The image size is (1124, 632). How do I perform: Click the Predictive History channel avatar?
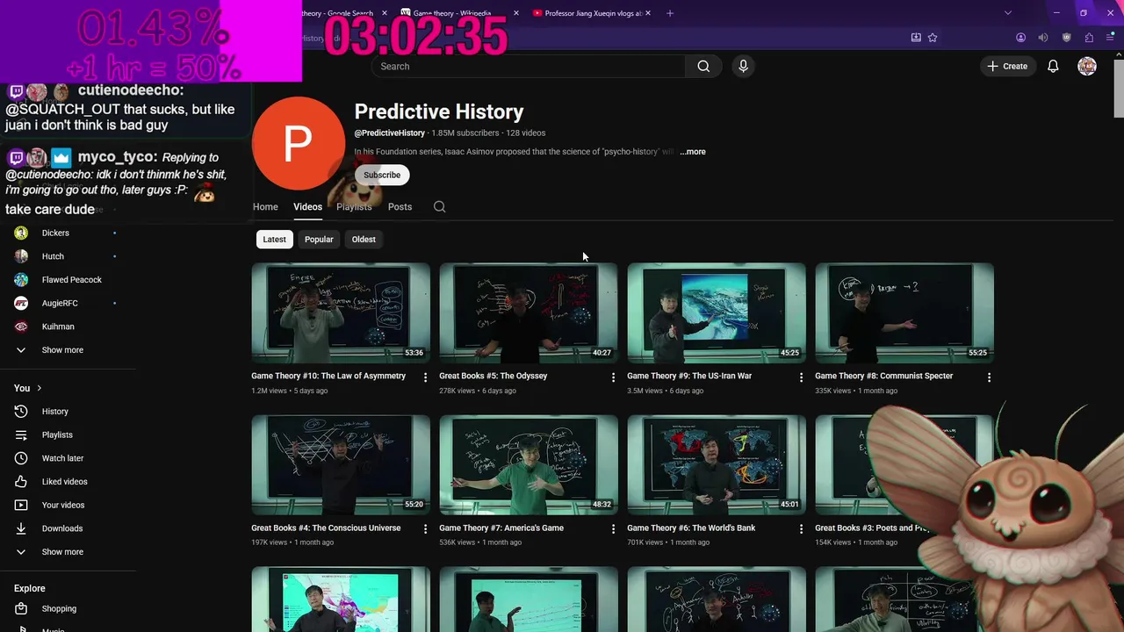click(299, 143)
